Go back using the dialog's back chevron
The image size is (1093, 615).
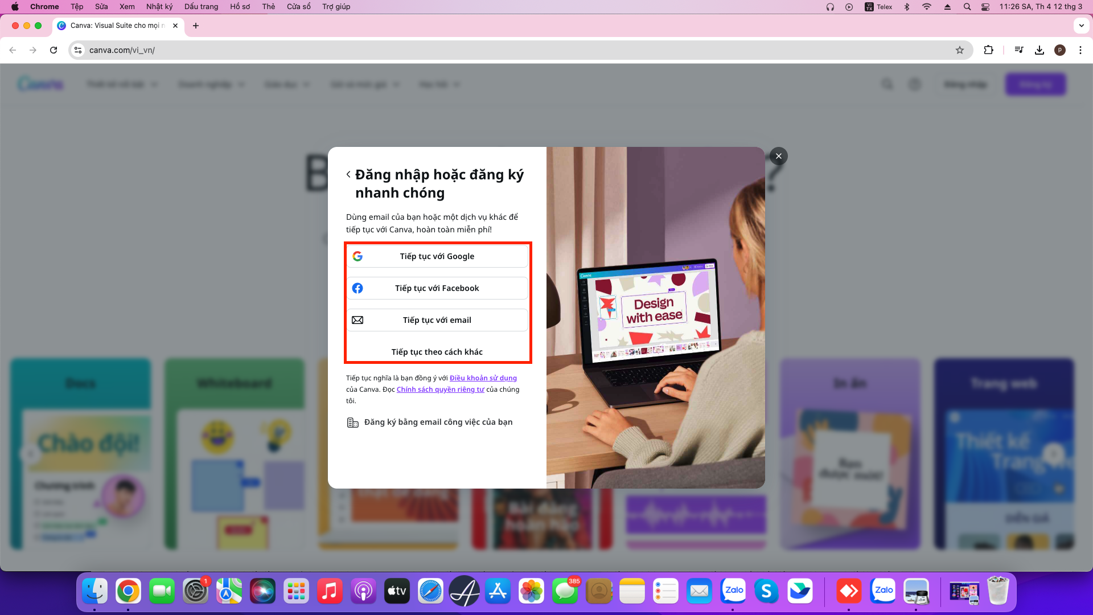coord(348,174)
